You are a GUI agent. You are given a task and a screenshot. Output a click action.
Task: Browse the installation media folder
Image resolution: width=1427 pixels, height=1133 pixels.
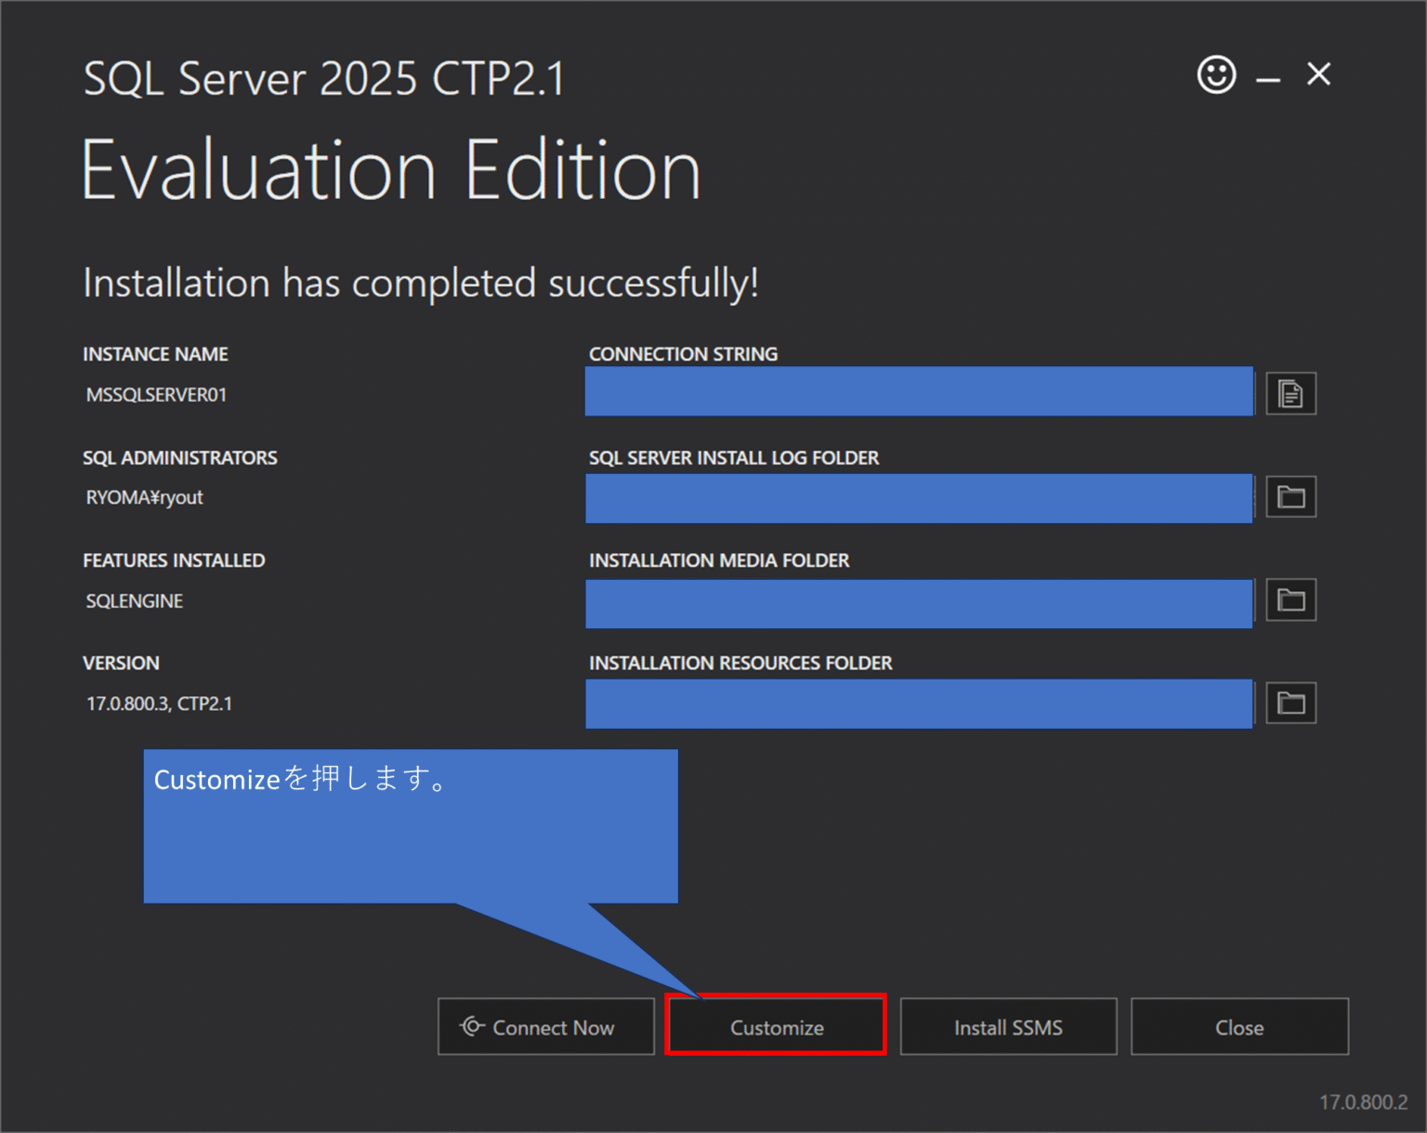1291,599
